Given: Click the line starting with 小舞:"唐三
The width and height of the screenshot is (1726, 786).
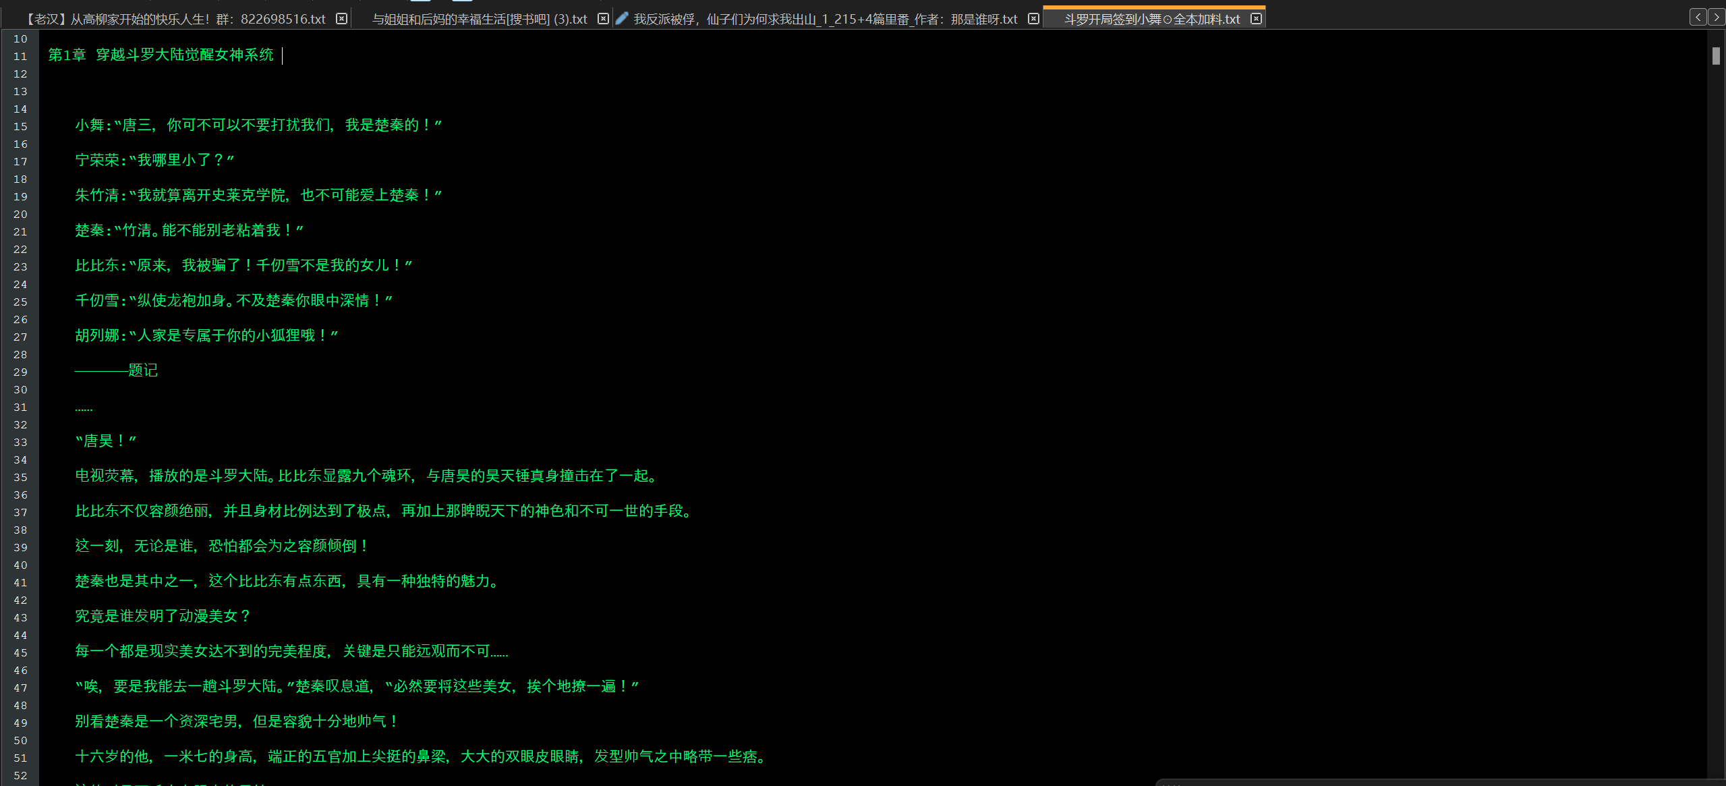Looking at the screenshot, I should point(258,125).
